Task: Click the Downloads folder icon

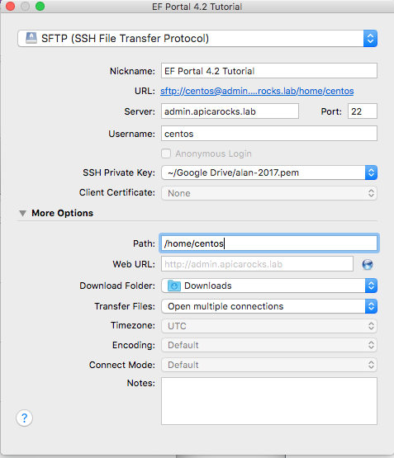Action: pyautogui.click(x=174, y=286)
